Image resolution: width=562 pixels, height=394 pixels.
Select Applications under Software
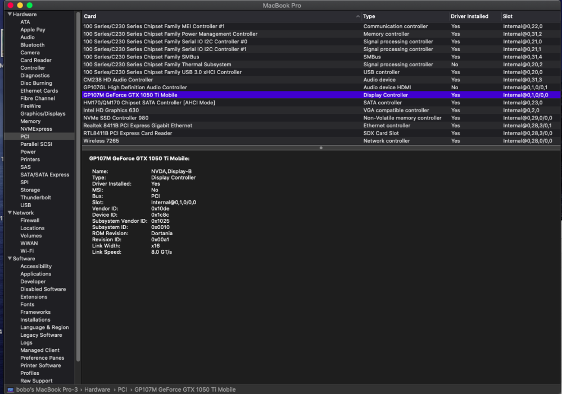pyautogui.click(x=35, y=274)
